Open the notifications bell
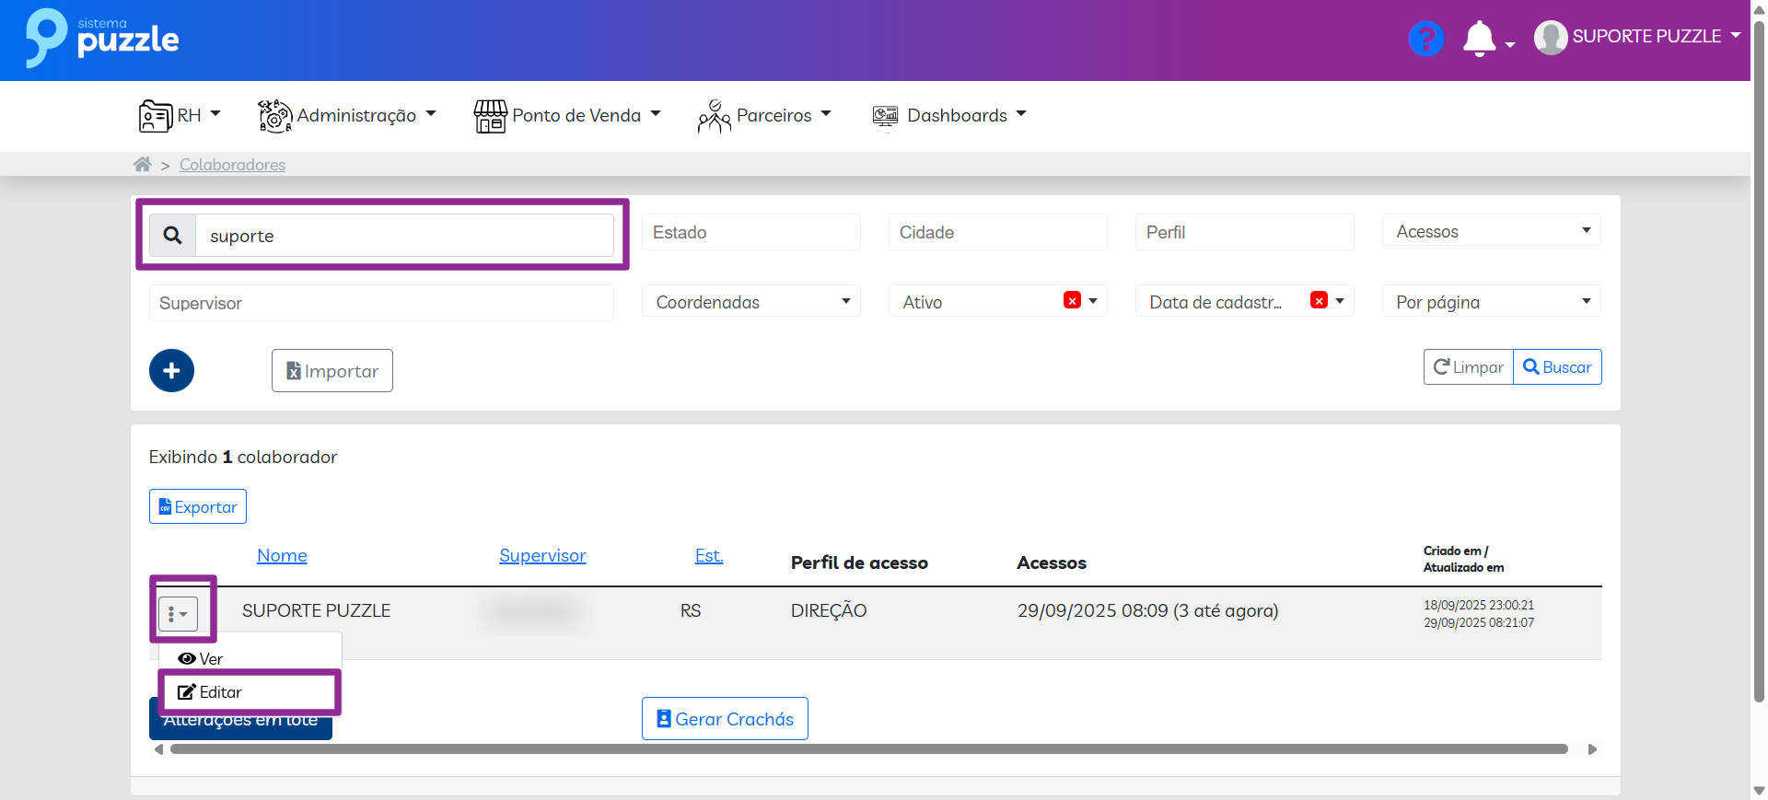 pos(1479,39)
